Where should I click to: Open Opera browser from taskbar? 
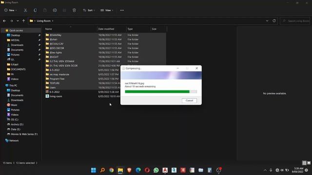point(147,170)
